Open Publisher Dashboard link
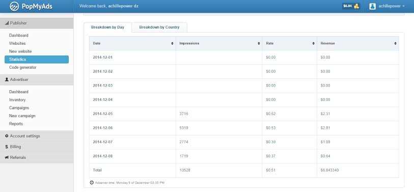This screenshot has height=192, width=414. [18, 35]
